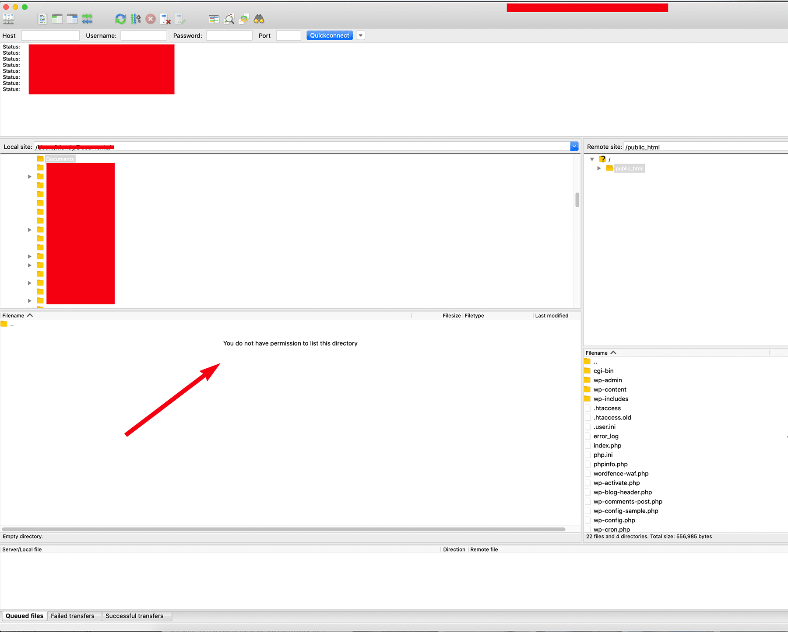The image size is (788, 632).
Task: Click the local tree vertical scrollbar thumb
Action: tap(577, 200)
